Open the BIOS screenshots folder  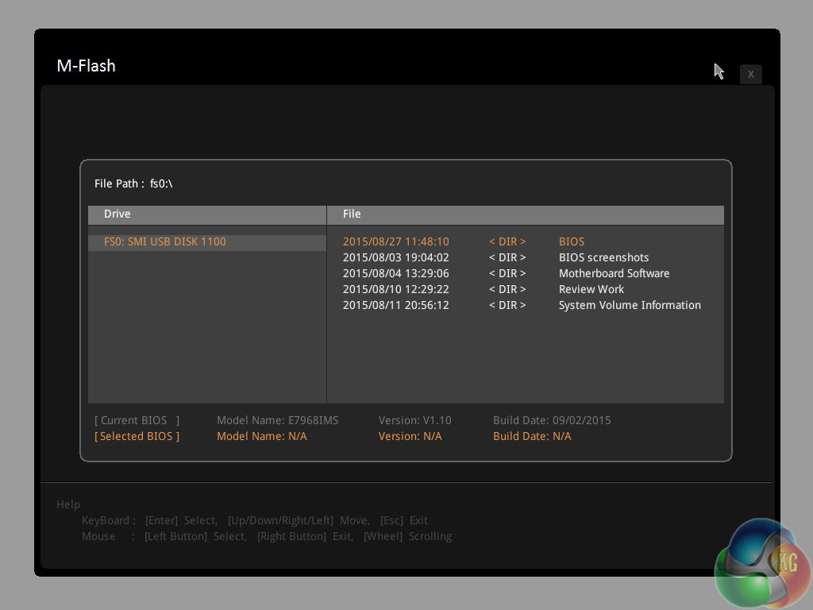click(x=603, y=257)
